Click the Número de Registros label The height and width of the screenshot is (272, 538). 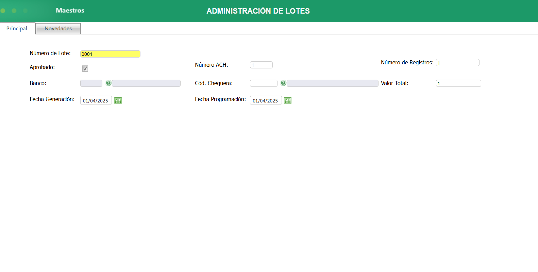click(x=407, y=62)
